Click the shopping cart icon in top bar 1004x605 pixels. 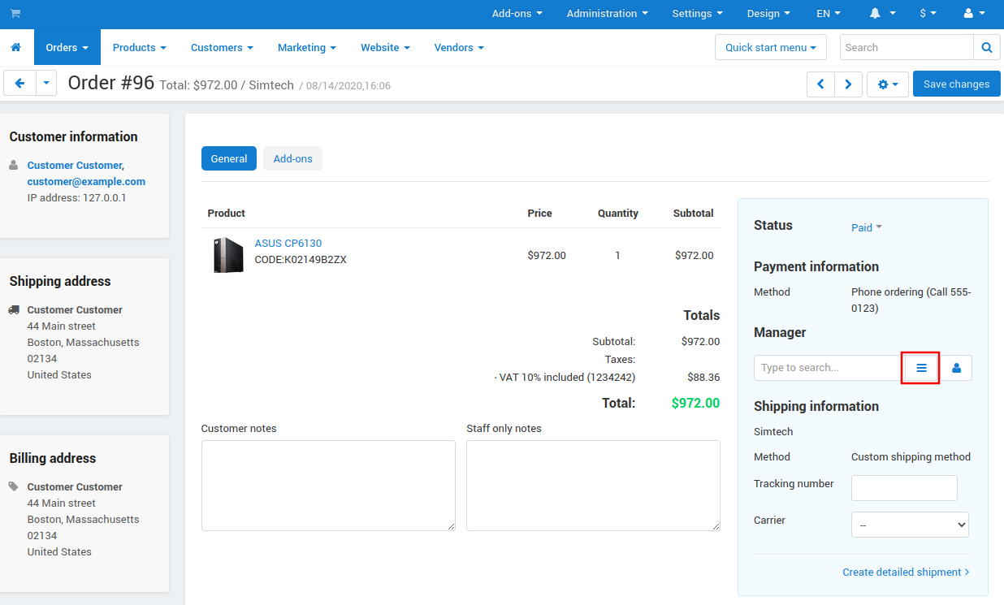[15, 14]
